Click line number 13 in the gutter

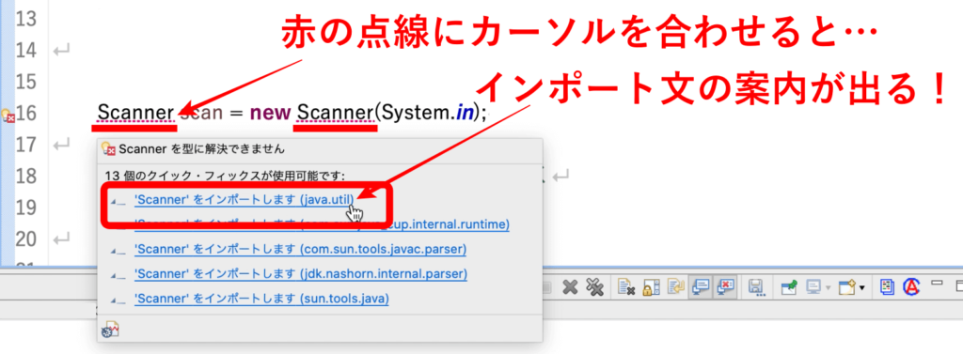[25, 20]
